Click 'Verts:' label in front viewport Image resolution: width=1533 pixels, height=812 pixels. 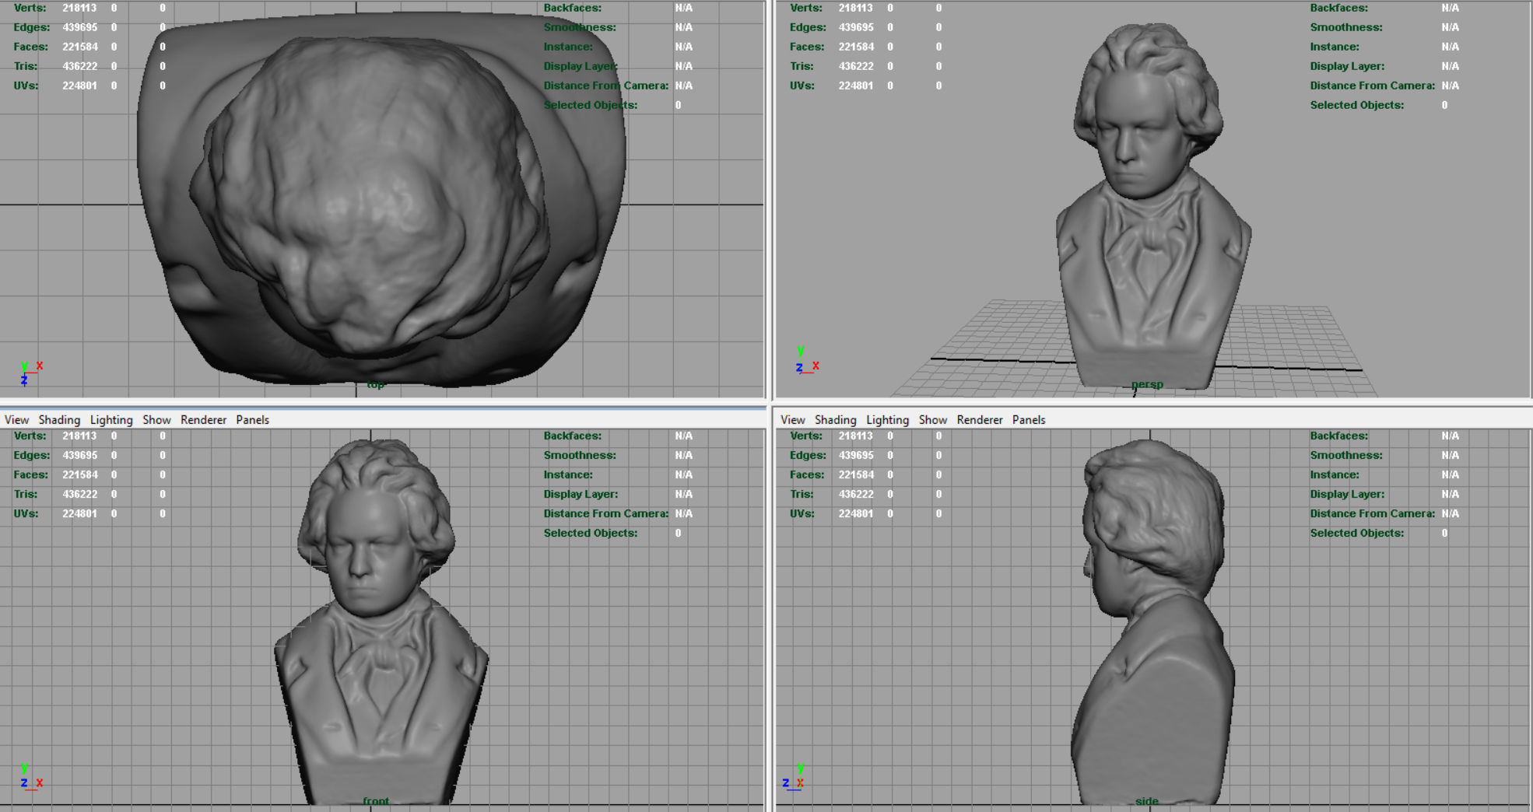[30, 436]
